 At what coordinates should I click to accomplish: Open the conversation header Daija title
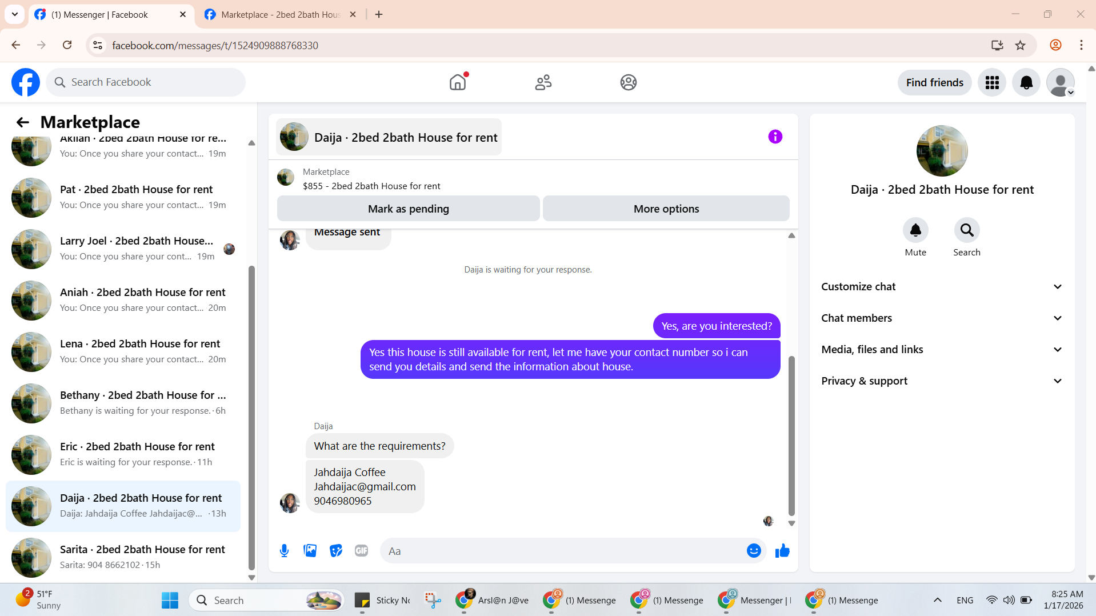point(389,137)
